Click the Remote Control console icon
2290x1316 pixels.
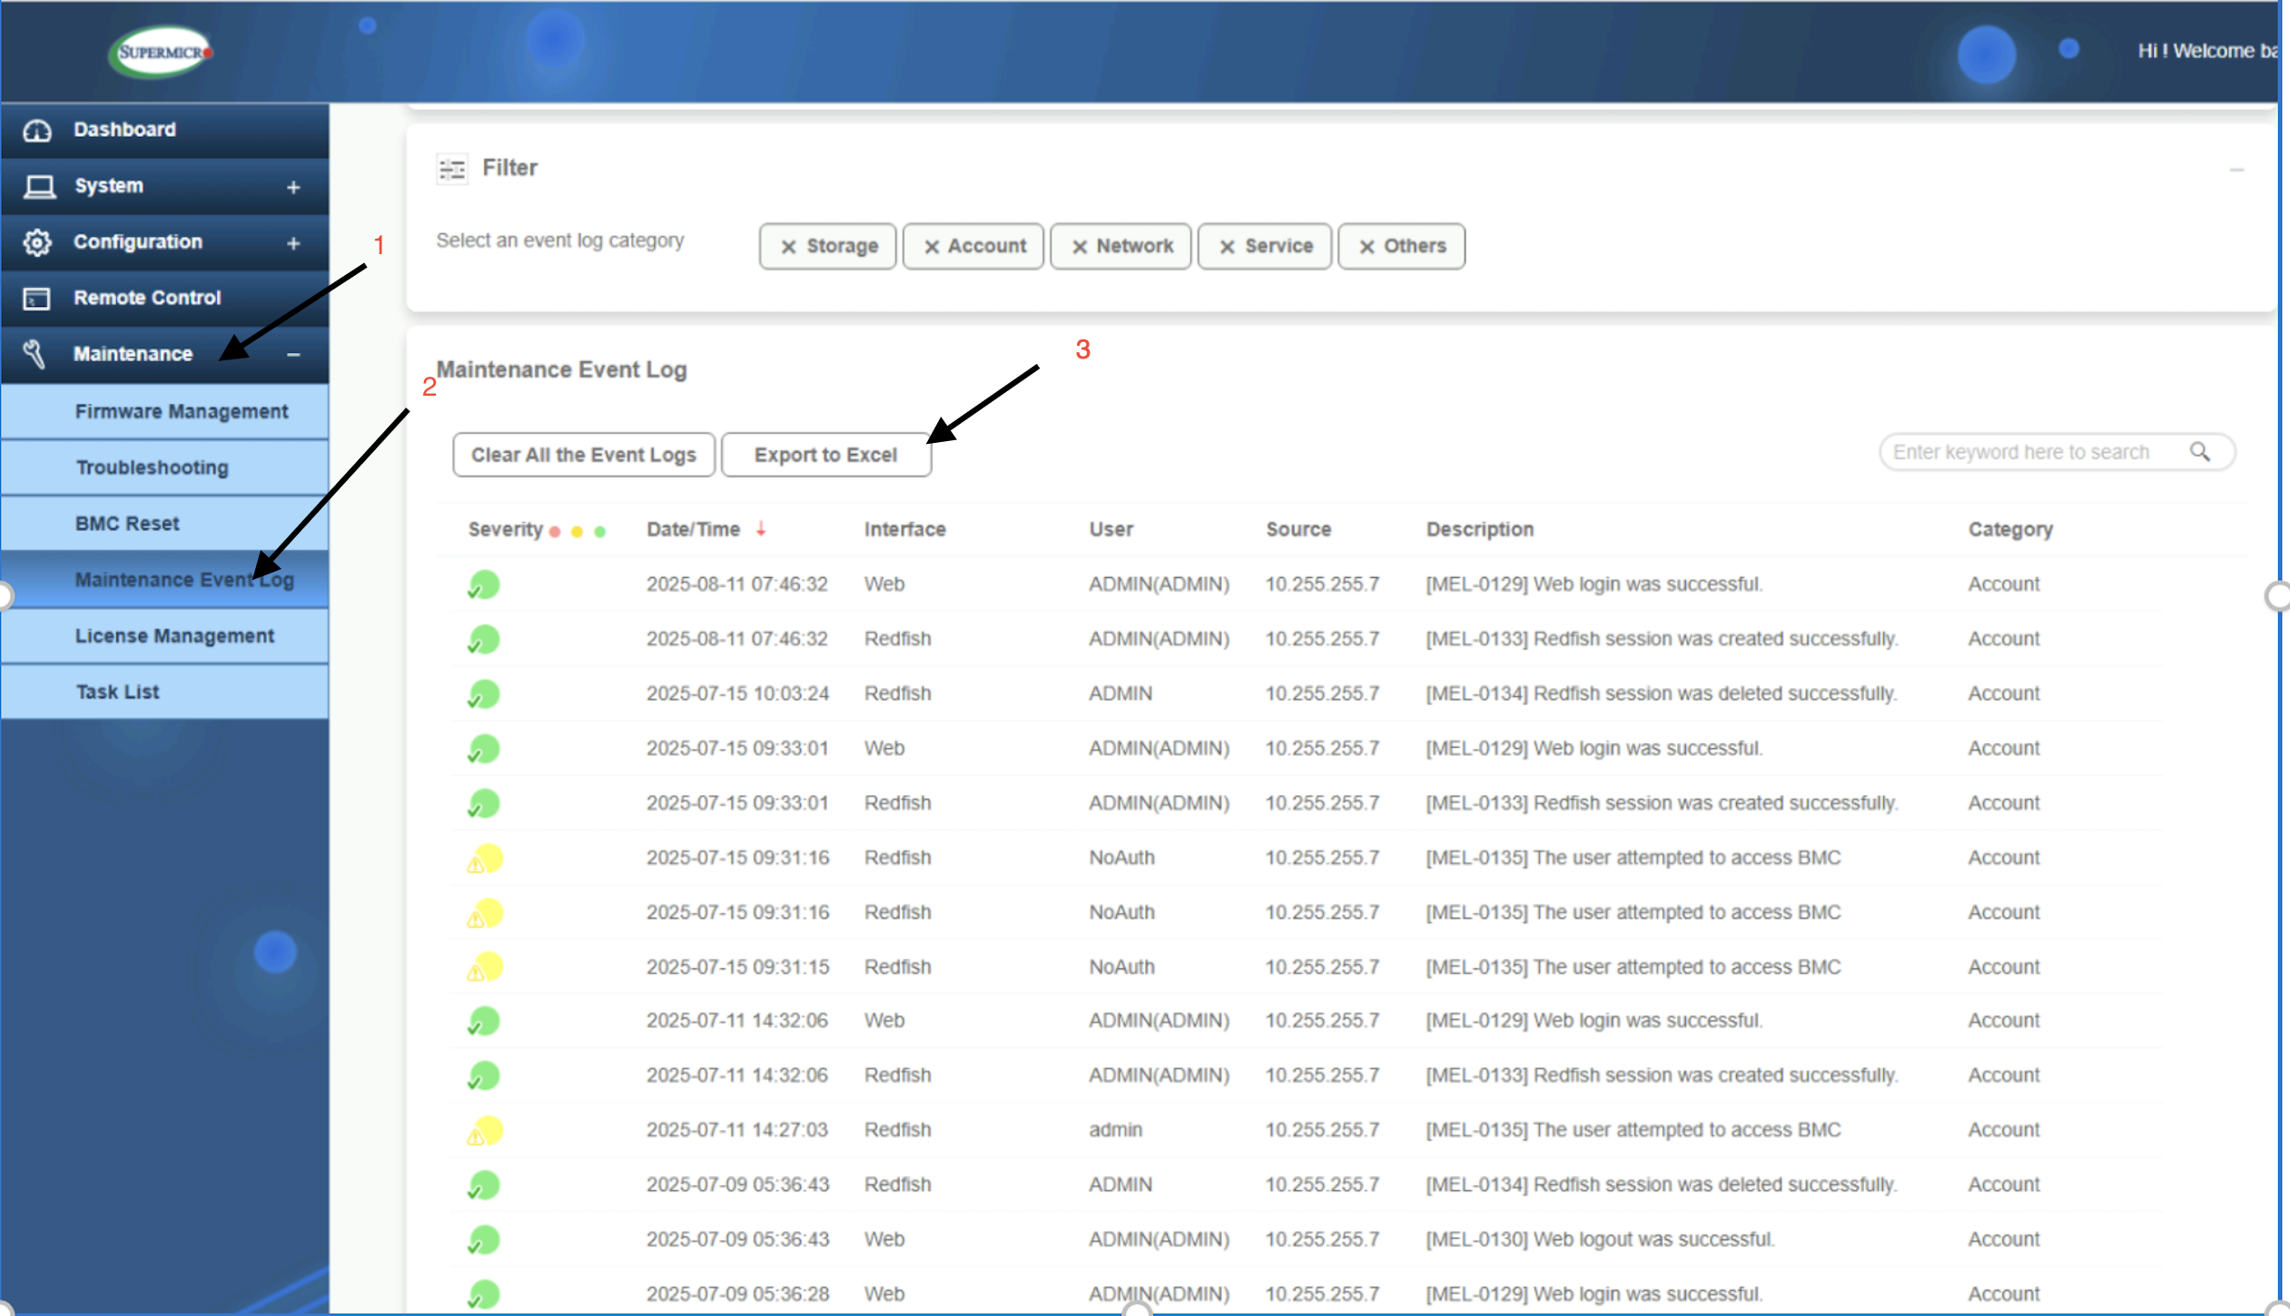(37, 299)
